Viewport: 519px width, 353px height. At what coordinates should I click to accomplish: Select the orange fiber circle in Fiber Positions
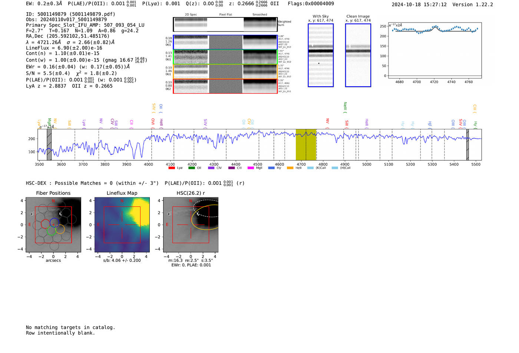[x=60, y=229]
